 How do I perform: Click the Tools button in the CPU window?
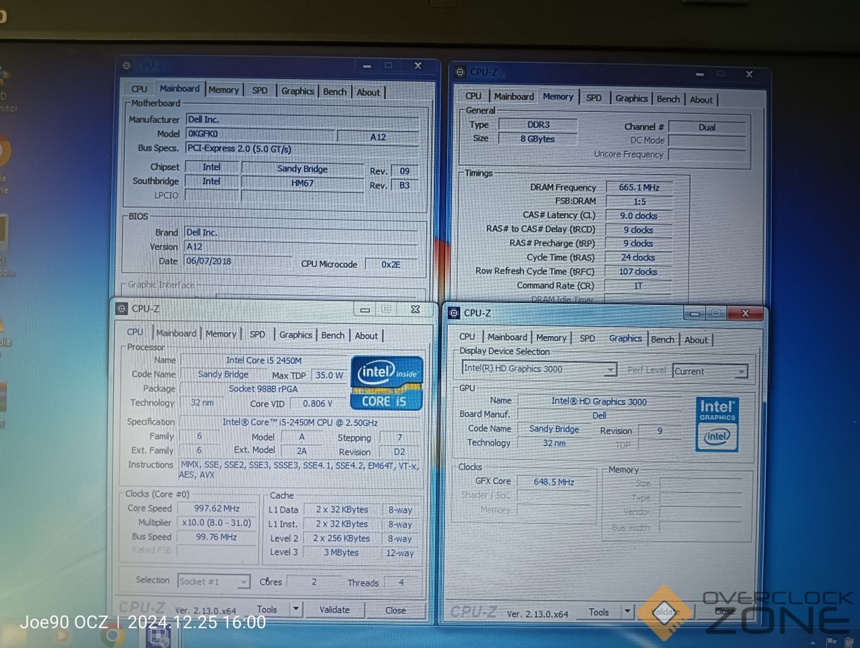click(267, 609)
